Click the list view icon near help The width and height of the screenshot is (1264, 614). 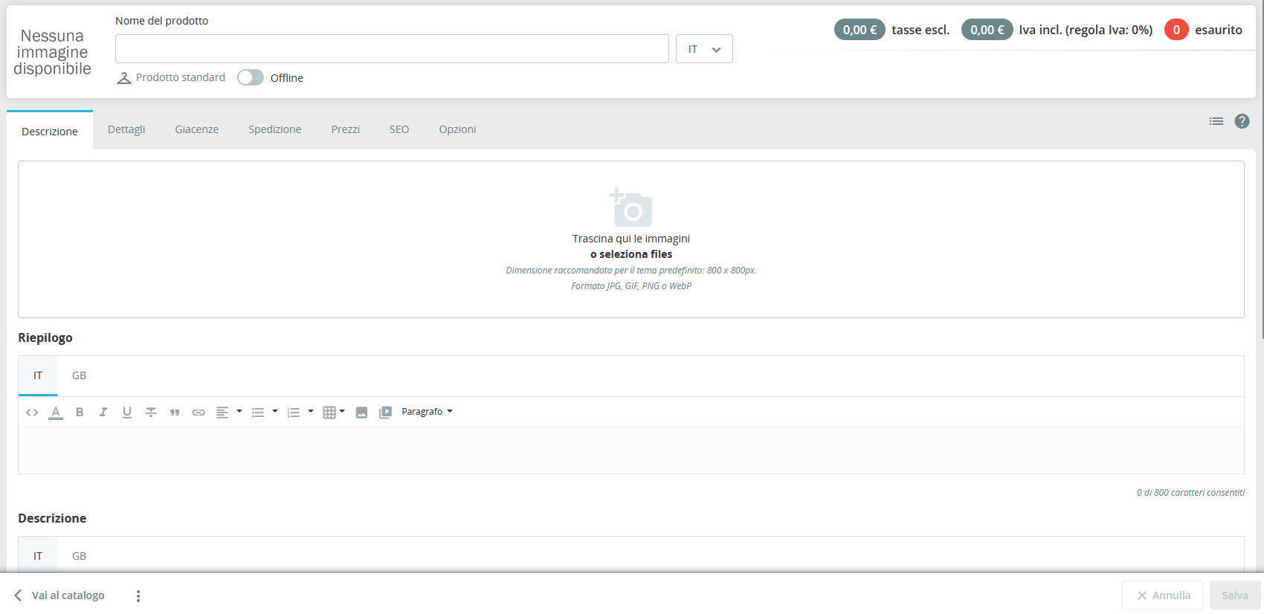tap(1216, 121)
